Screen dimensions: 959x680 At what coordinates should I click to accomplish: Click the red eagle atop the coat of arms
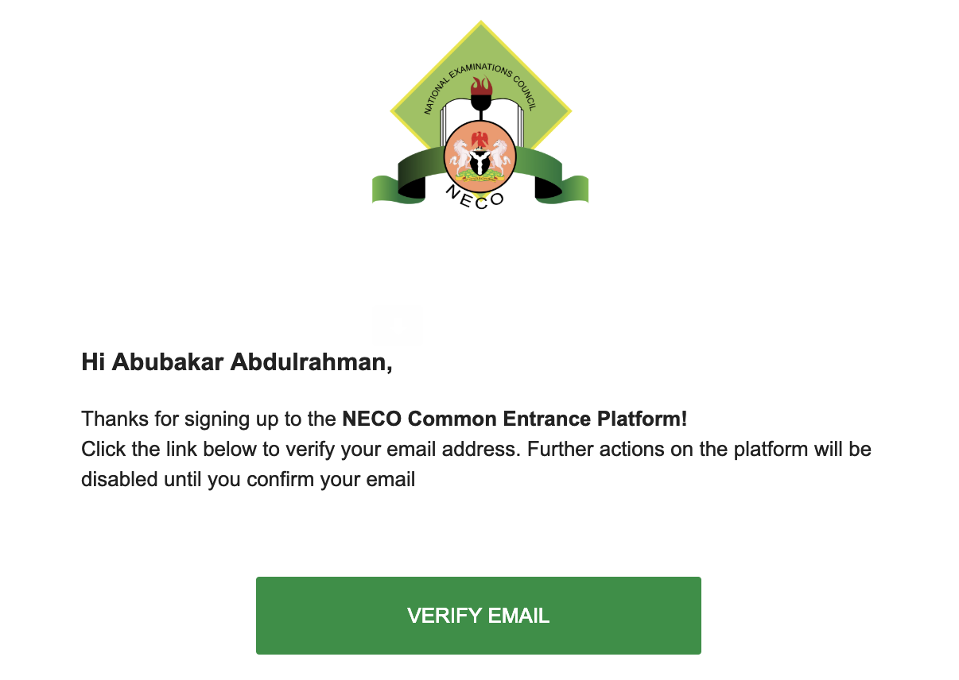[x=480, y=139]
